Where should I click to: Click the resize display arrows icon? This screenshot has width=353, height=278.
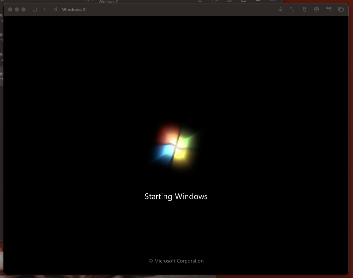[292, 9]
